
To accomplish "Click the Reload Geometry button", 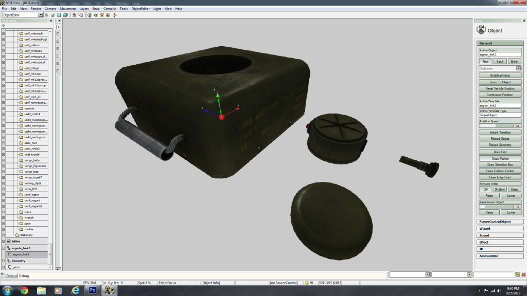I will [x=500, y=145].
